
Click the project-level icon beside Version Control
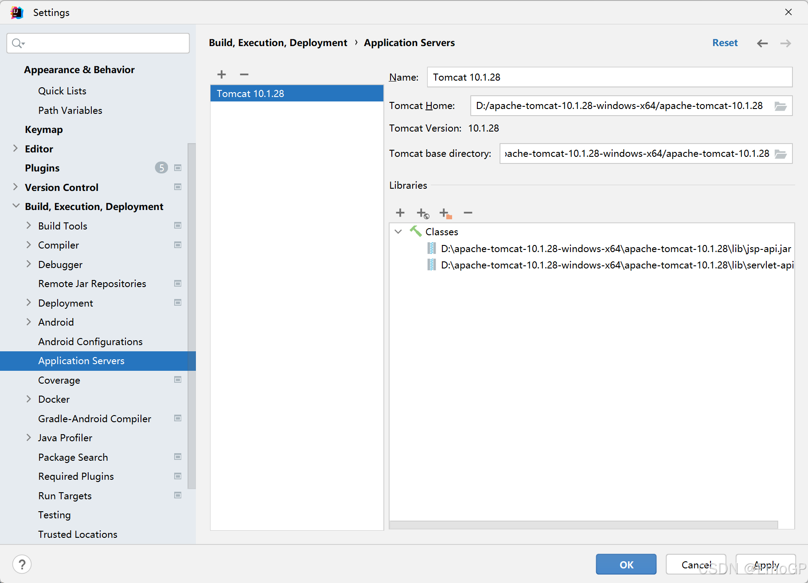click(x=178, y=187)
